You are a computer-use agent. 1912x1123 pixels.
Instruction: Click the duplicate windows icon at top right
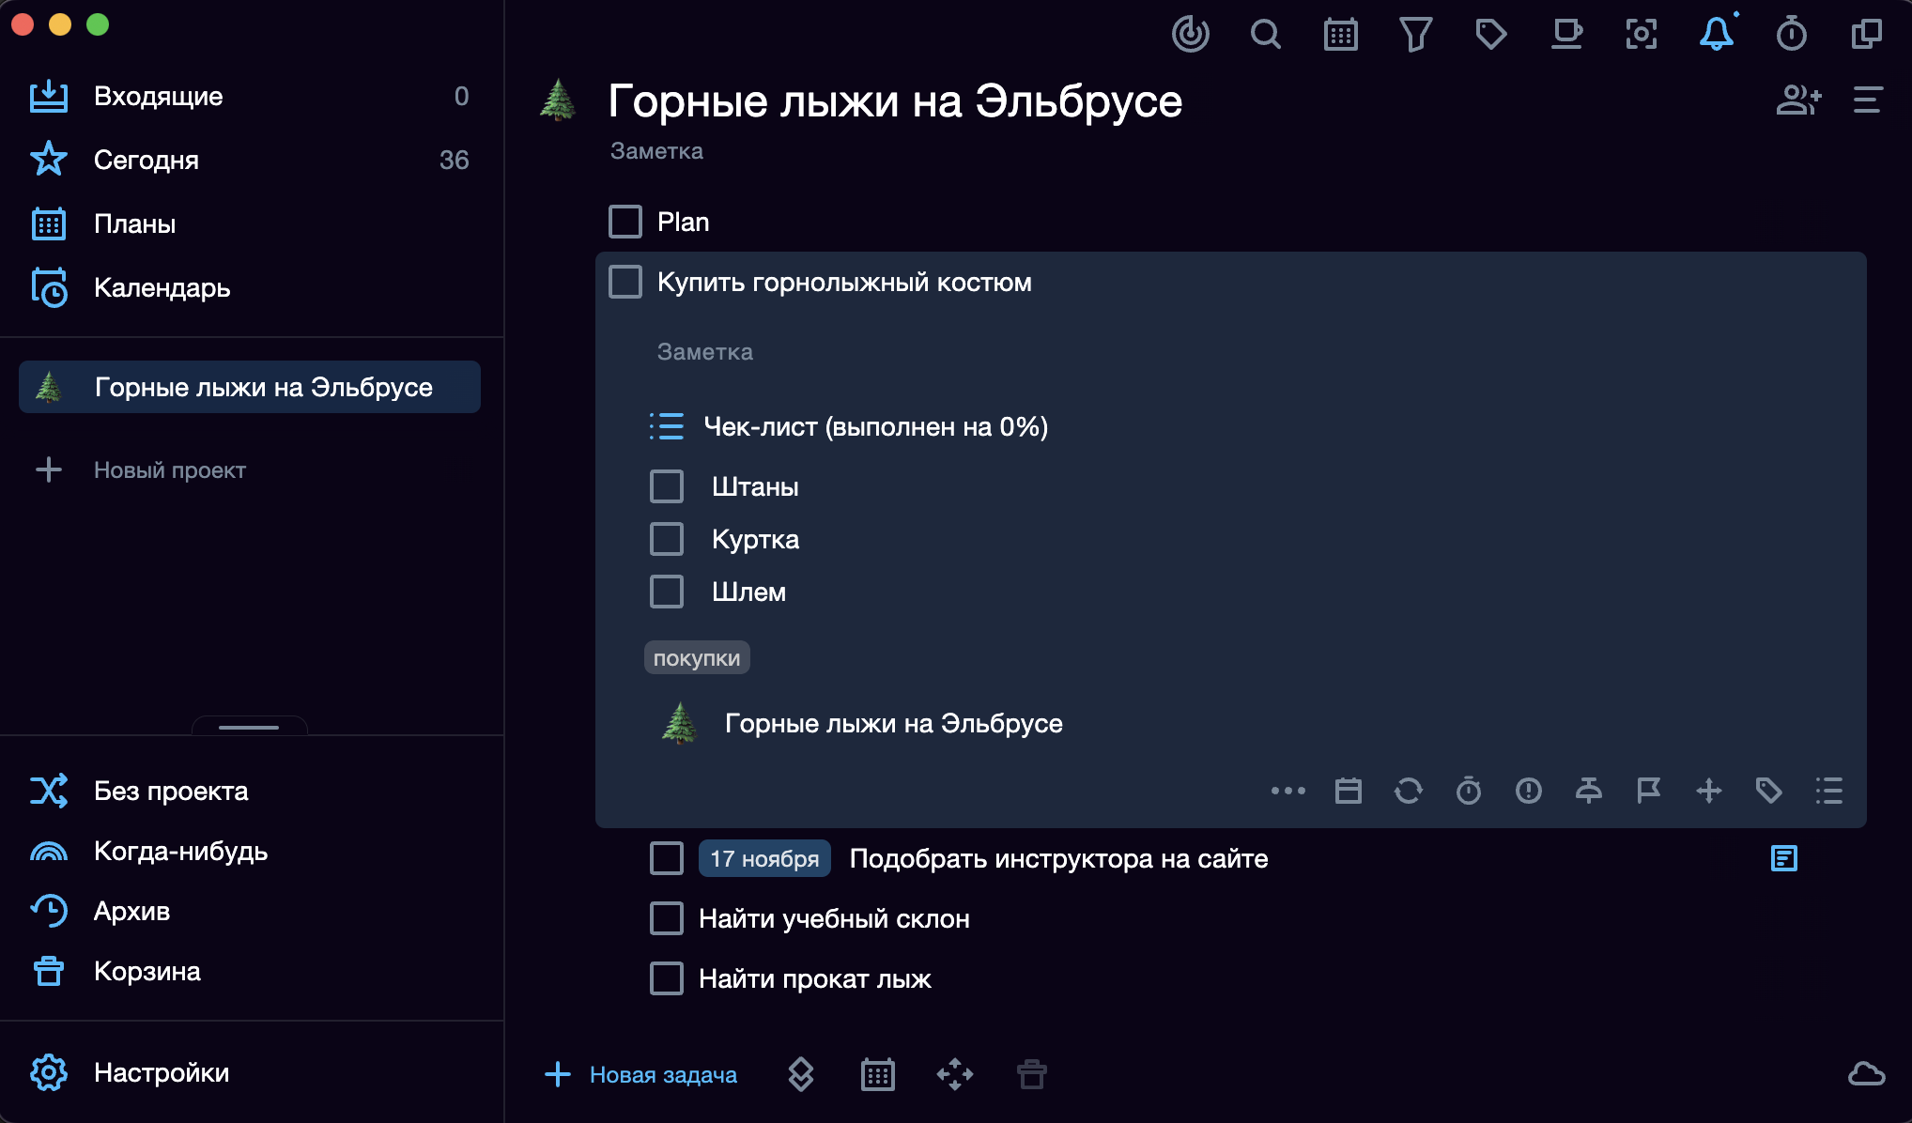tap(1866, 35)
